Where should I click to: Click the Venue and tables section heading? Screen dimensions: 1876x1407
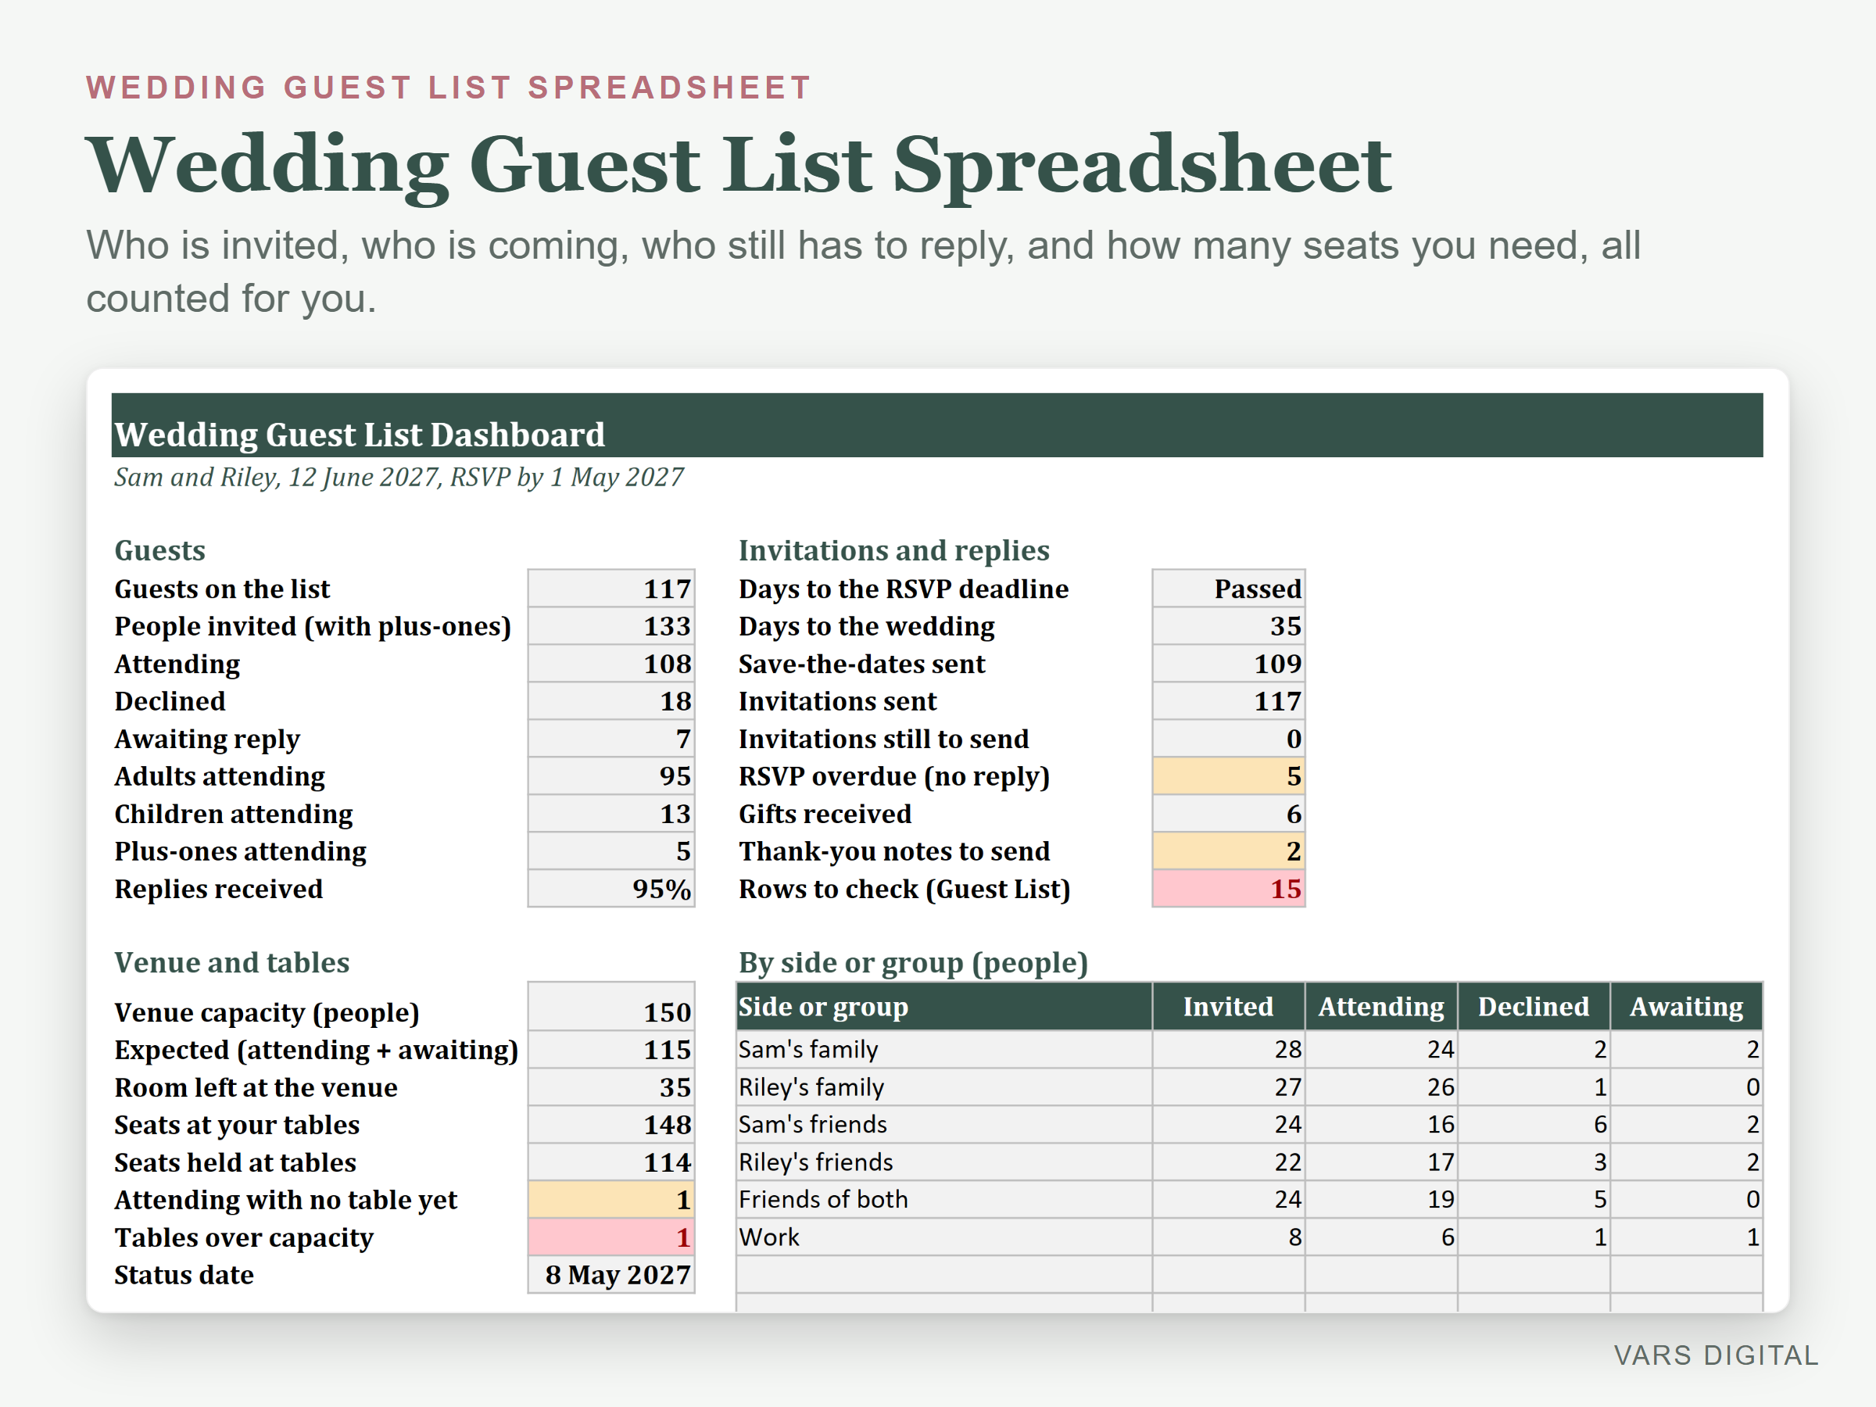(x=231, y=962)
